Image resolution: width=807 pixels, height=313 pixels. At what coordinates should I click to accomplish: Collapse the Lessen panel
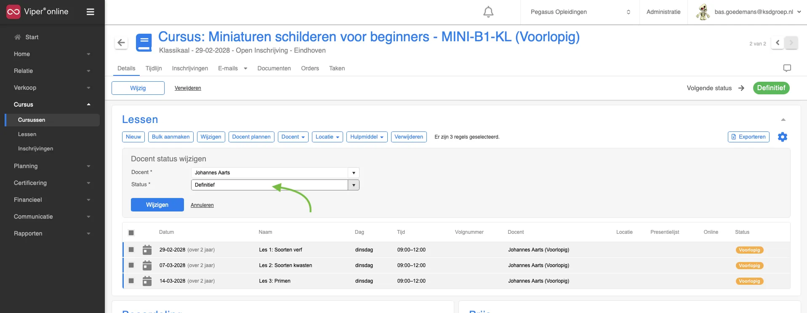click(783, 120)
